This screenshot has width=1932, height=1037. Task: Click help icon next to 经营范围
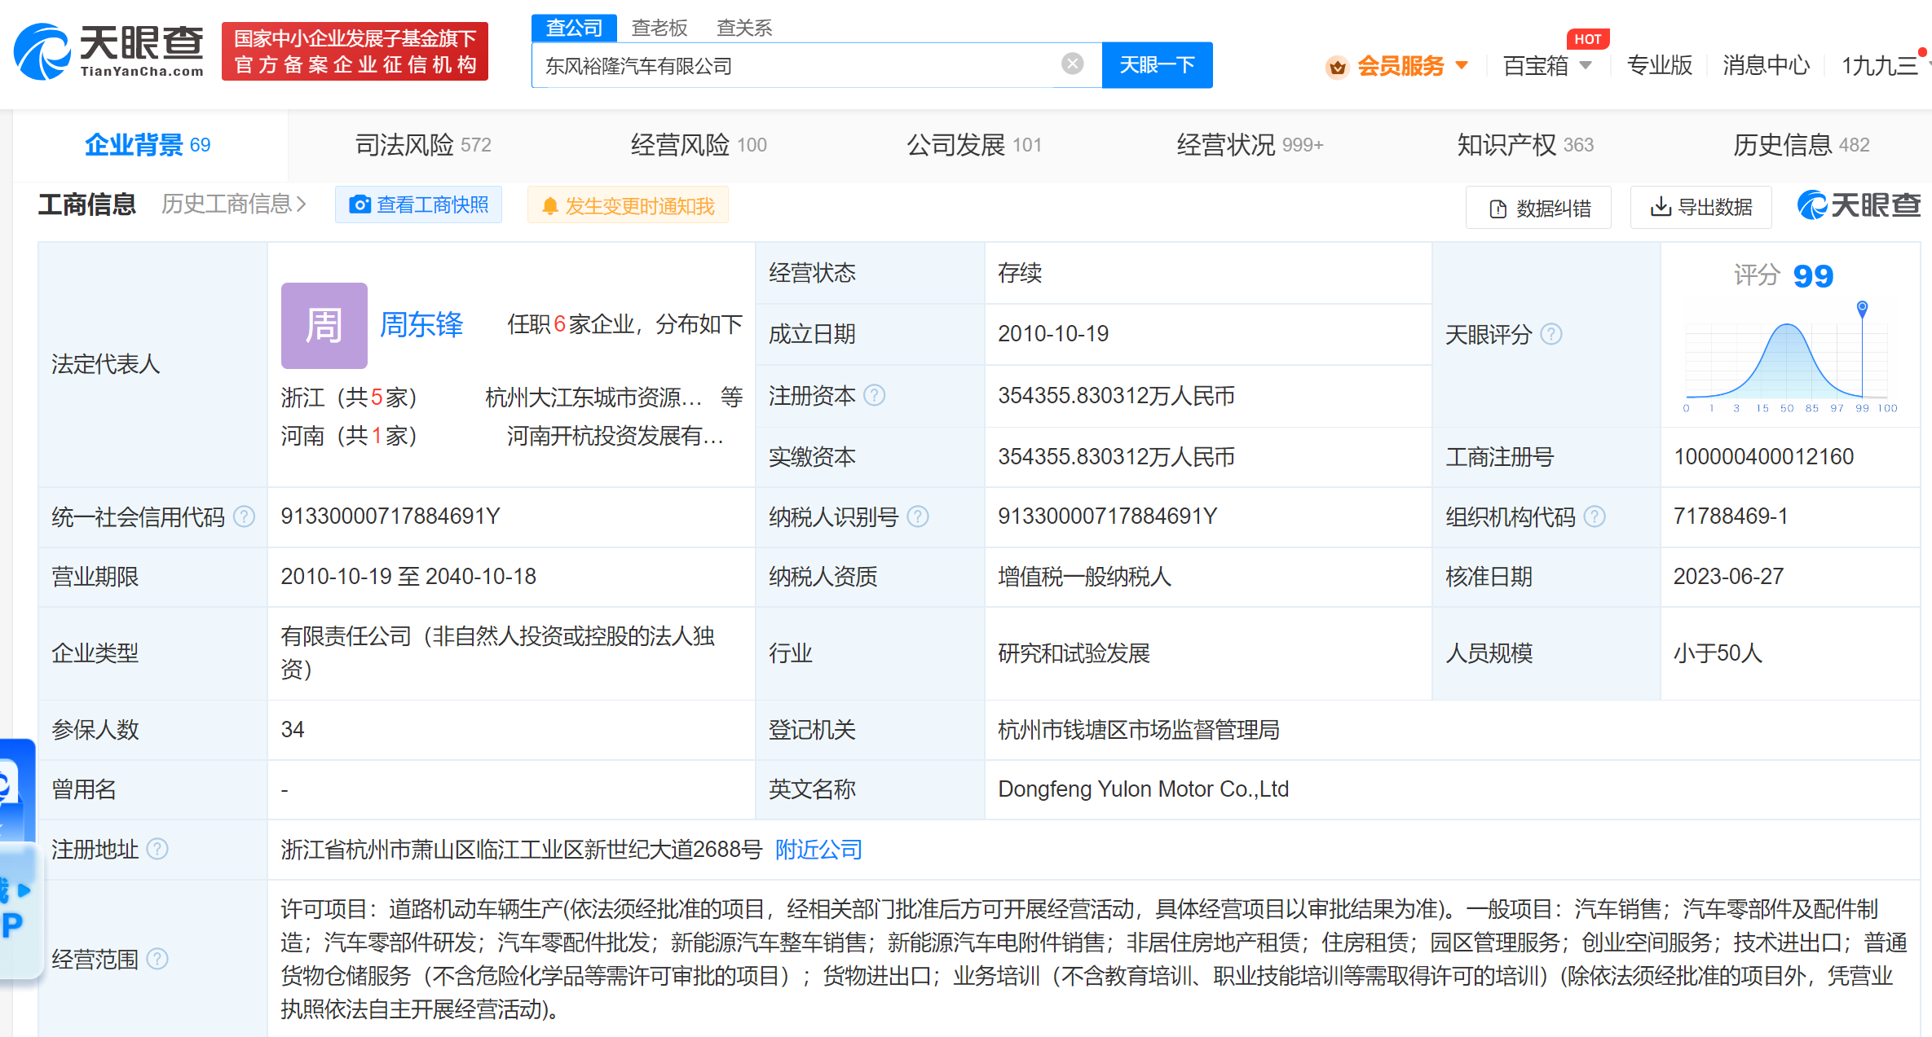pos(157,959)
